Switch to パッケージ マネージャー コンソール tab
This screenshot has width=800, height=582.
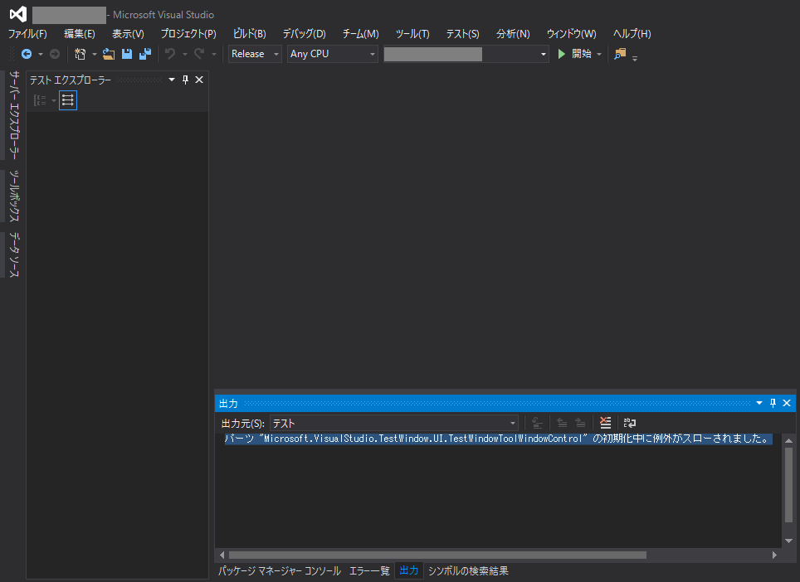(x=279, y=570)
